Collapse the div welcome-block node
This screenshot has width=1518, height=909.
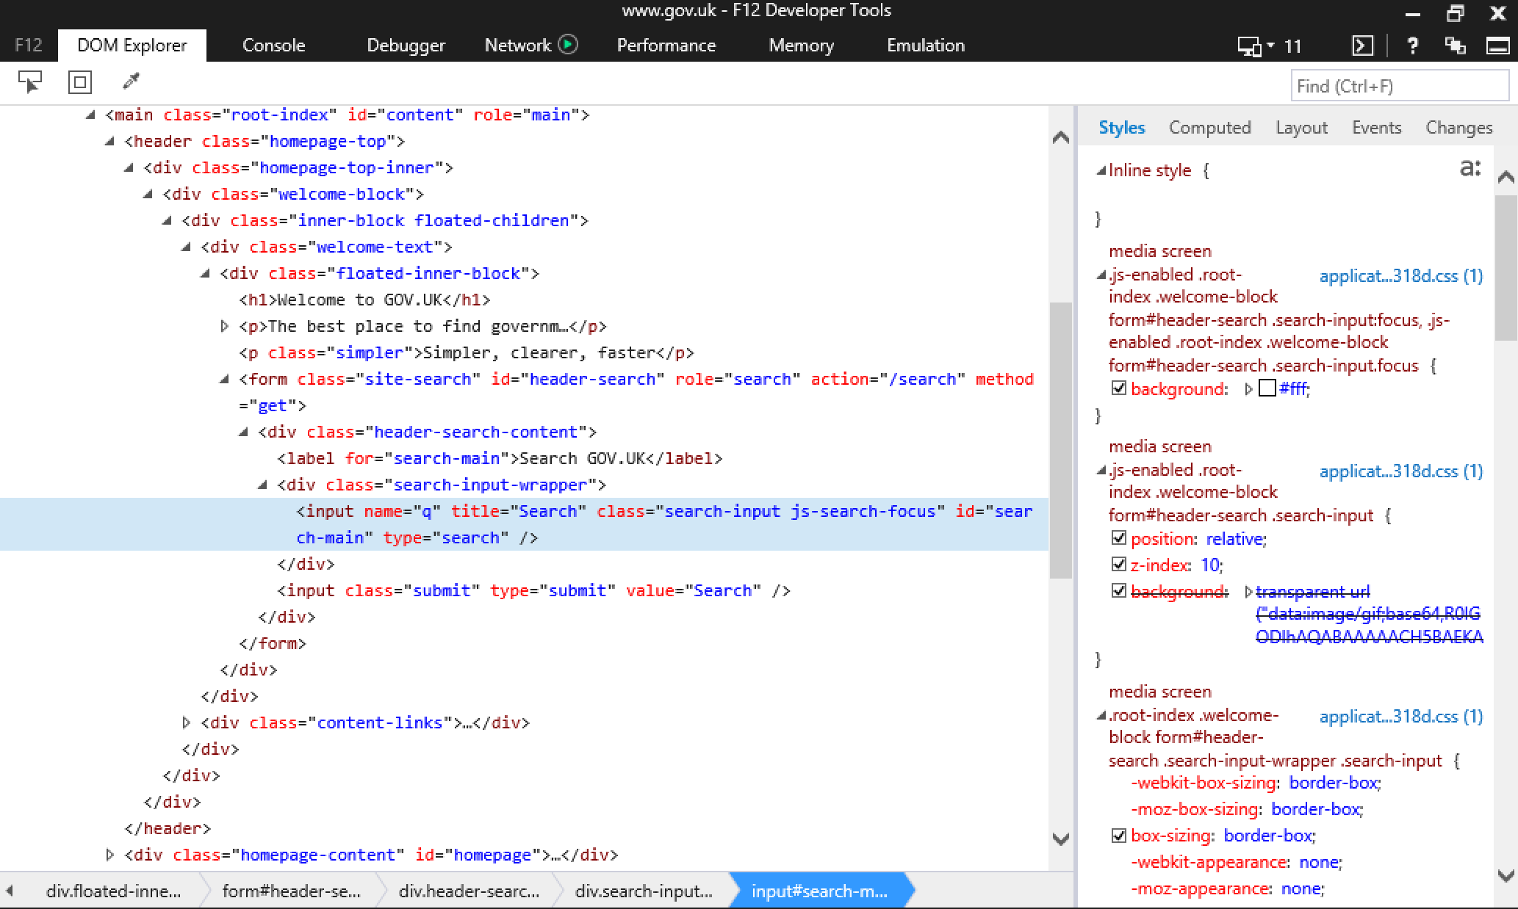coord(147,194)
